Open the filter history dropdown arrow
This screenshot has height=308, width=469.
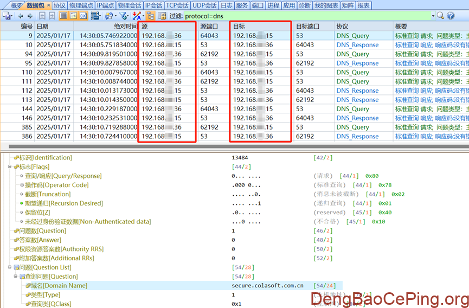(432, 16)
